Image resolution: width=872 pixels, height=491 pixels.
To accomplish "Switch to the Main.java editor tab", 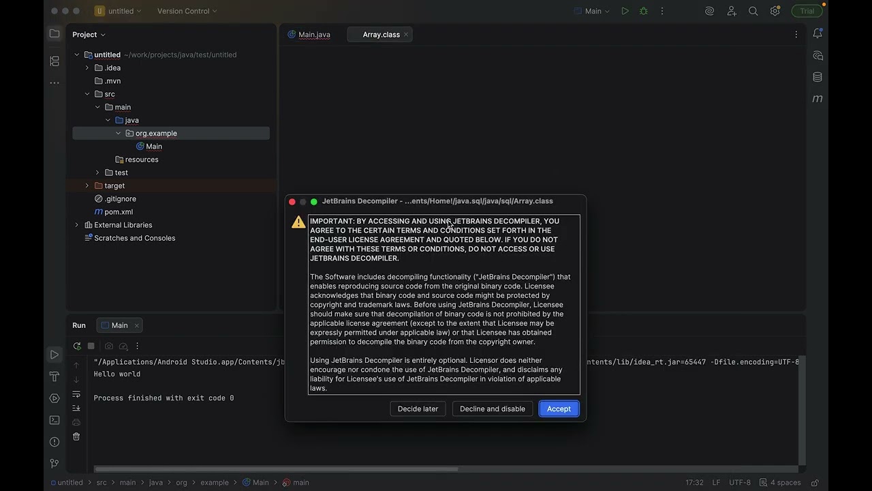I will 309,35.
